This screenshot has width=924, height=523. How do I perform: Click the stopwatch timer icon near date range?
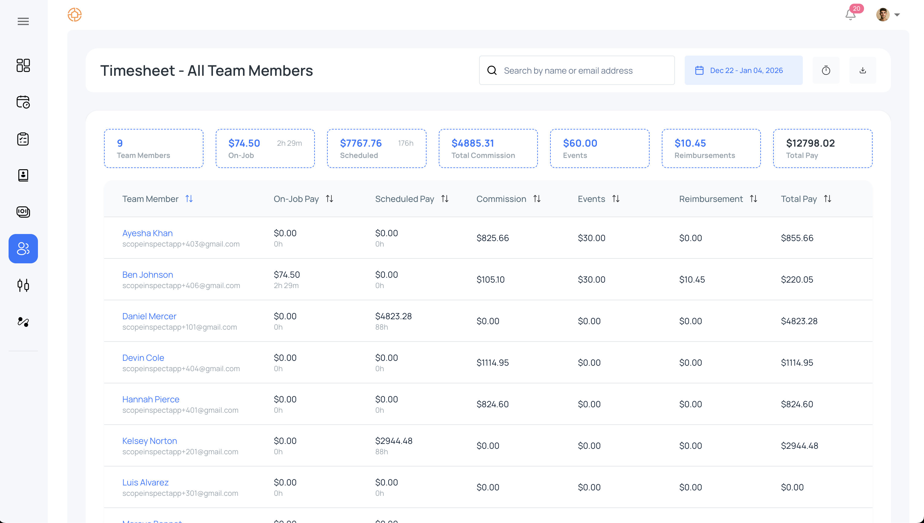point(826,70)
